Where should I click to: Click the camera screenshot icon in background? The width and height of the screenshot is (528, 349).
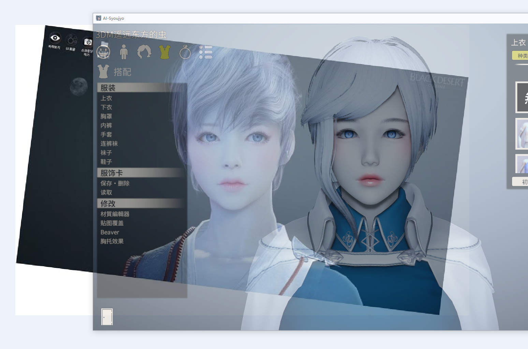coord(88,42)
